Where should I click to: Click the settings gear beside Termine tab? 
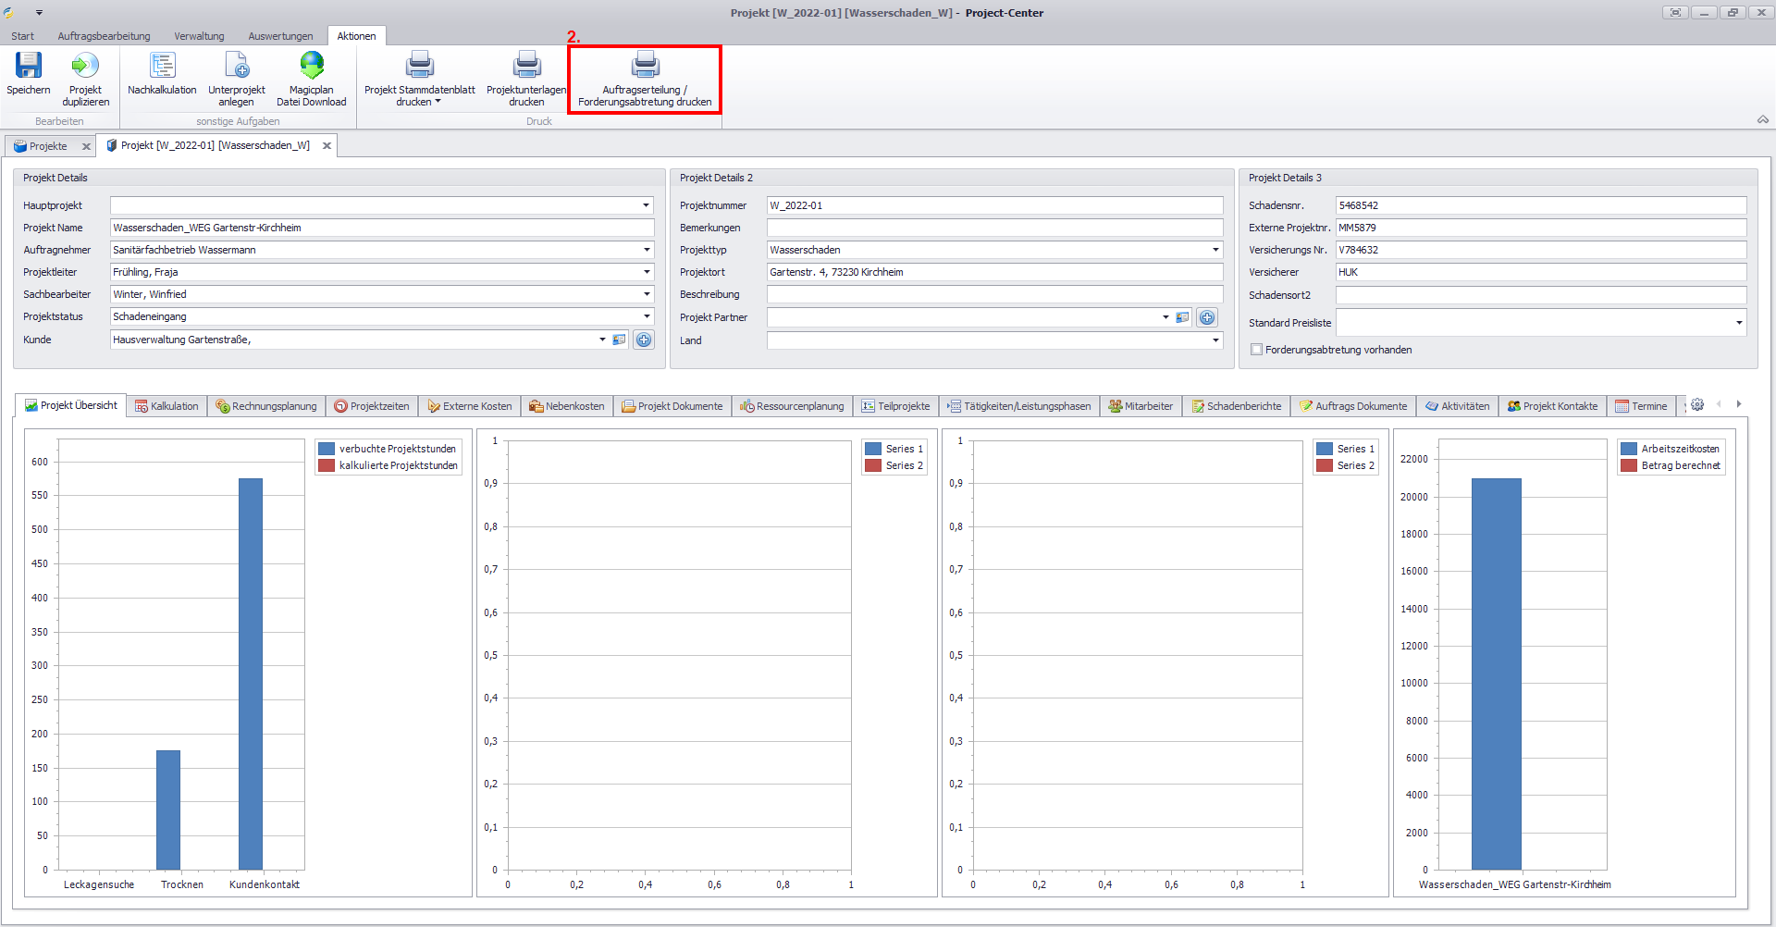[x=1697, y=405]
